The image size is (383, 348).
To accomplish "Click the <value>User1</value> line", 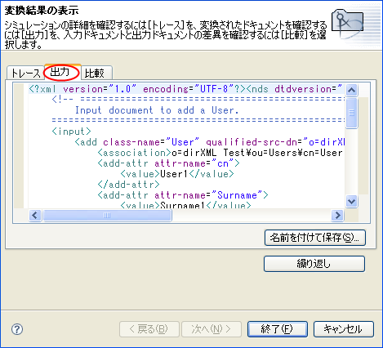I will pyautogui.click(x=177, y=174).
